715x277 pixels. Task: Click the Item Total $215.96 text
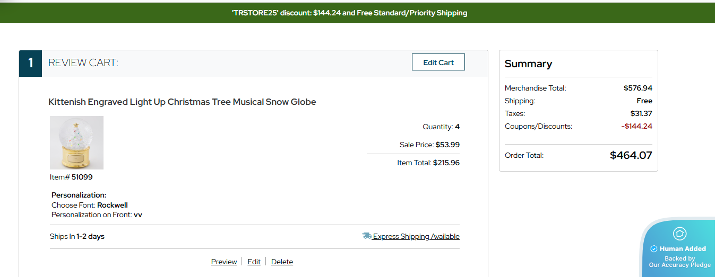428,163
